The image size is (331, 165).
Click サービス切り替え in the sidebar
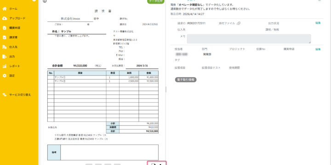[20, 95]
